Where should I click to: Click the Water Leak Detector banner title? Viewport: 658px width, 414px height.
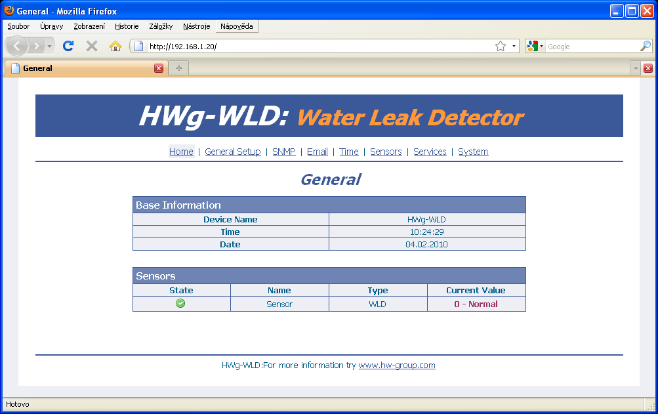411,117
